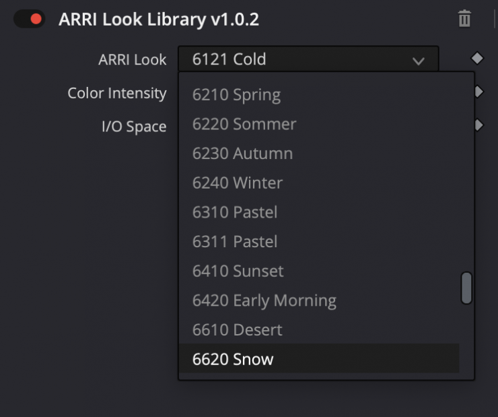Choose the 6240 Winter look

pyautogui.click(x=319, y=183)
